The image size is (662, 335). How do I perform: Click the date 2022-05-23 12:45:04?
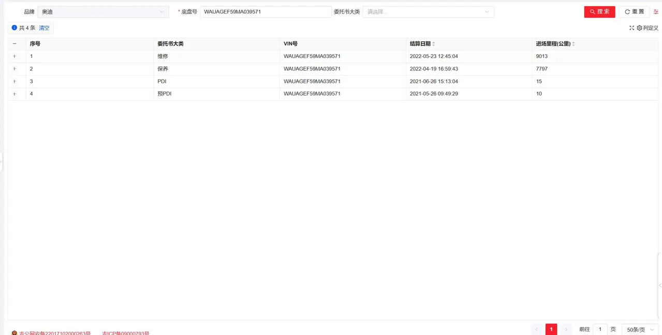pyautogui.click(x=434, y=56)
